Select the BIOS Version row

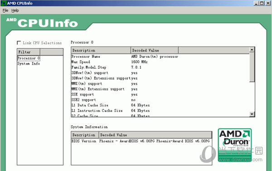(141, 141)
